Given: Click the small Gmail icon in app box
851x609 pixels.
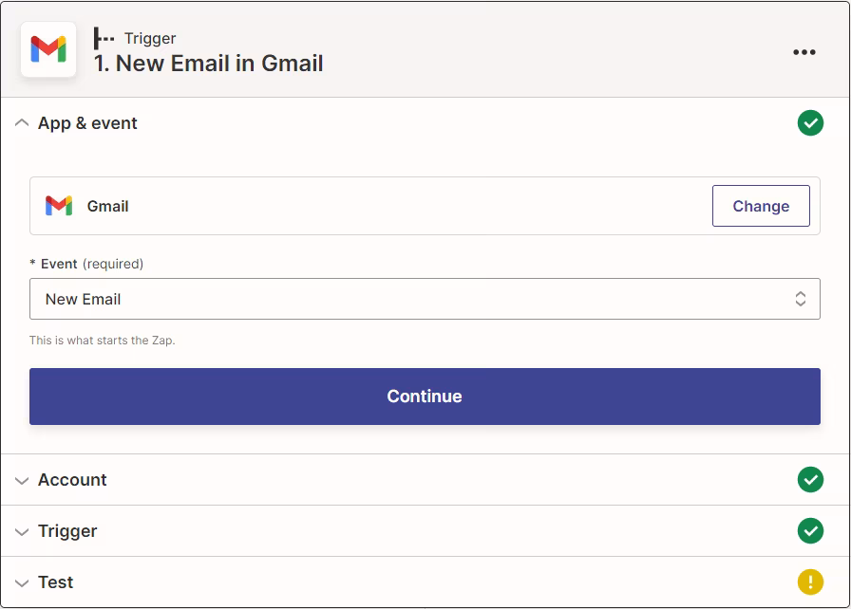Looking at the screenshot, I should [59, 206].
